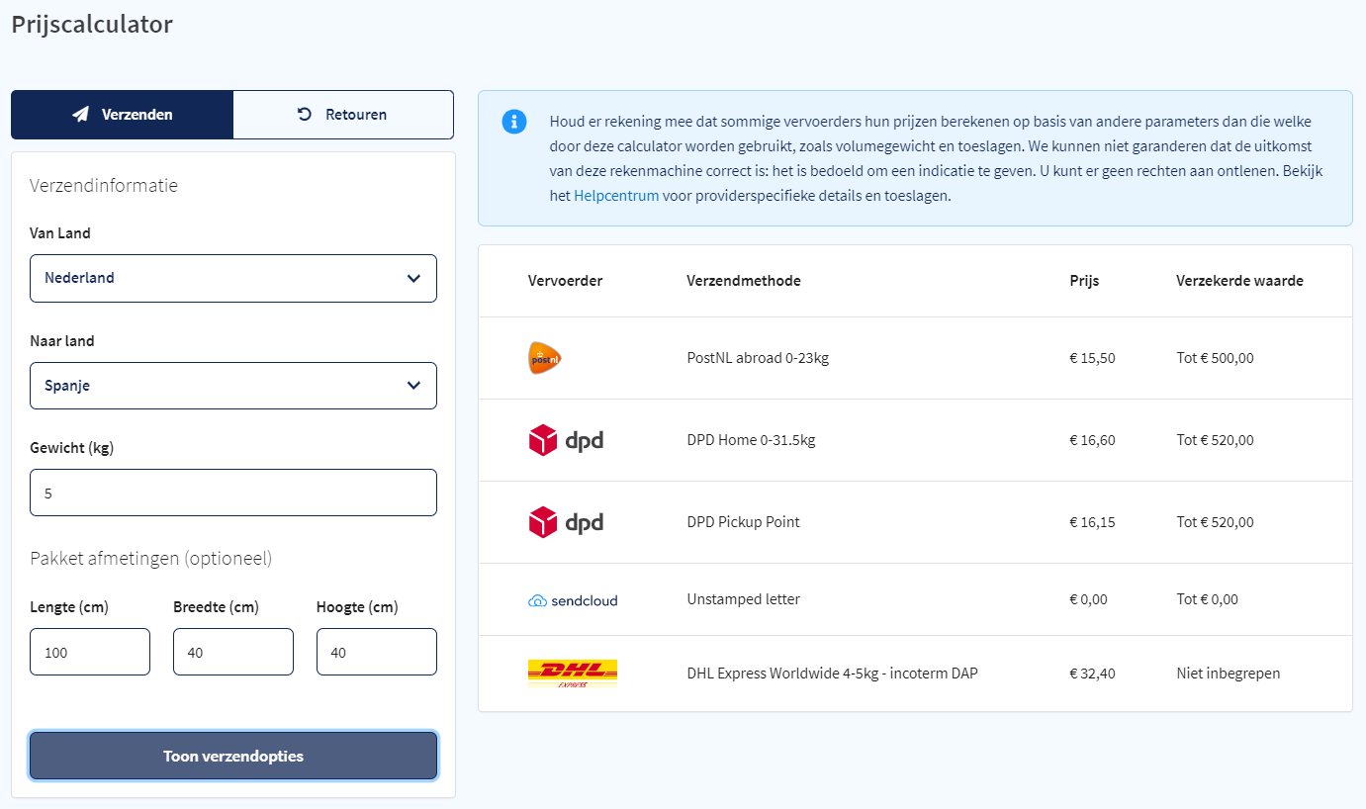Click the blue info icon in the notice box
This screenshot has width=1366, height=809.
(x=514, y=122)
